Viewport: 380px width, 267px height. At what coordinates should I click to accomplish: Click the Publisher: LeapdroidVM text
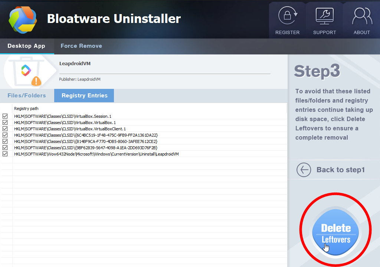coord(80,79)
